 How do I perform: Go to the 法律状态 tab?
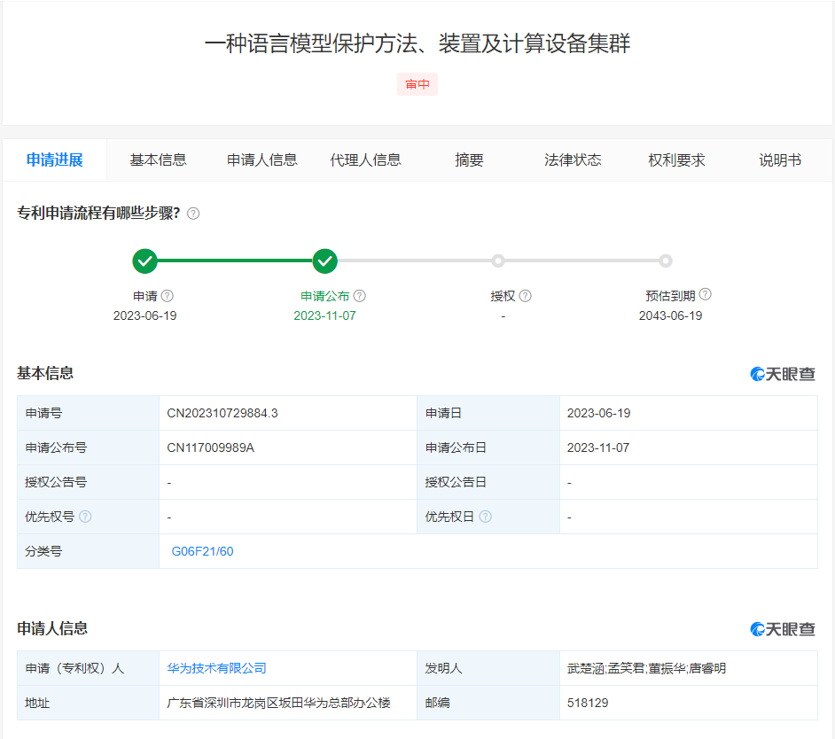(573, 160)
